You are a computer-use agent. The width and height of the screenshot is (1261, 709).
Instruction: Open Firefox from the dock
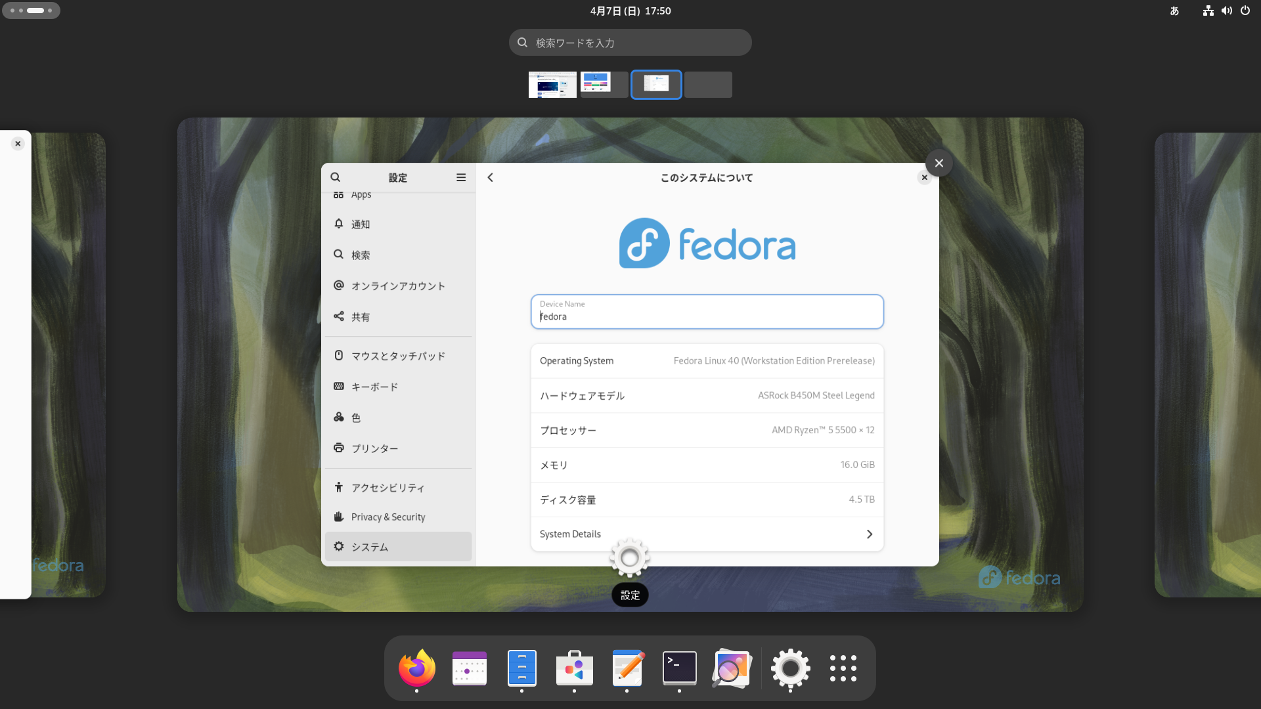click(416, 668)
